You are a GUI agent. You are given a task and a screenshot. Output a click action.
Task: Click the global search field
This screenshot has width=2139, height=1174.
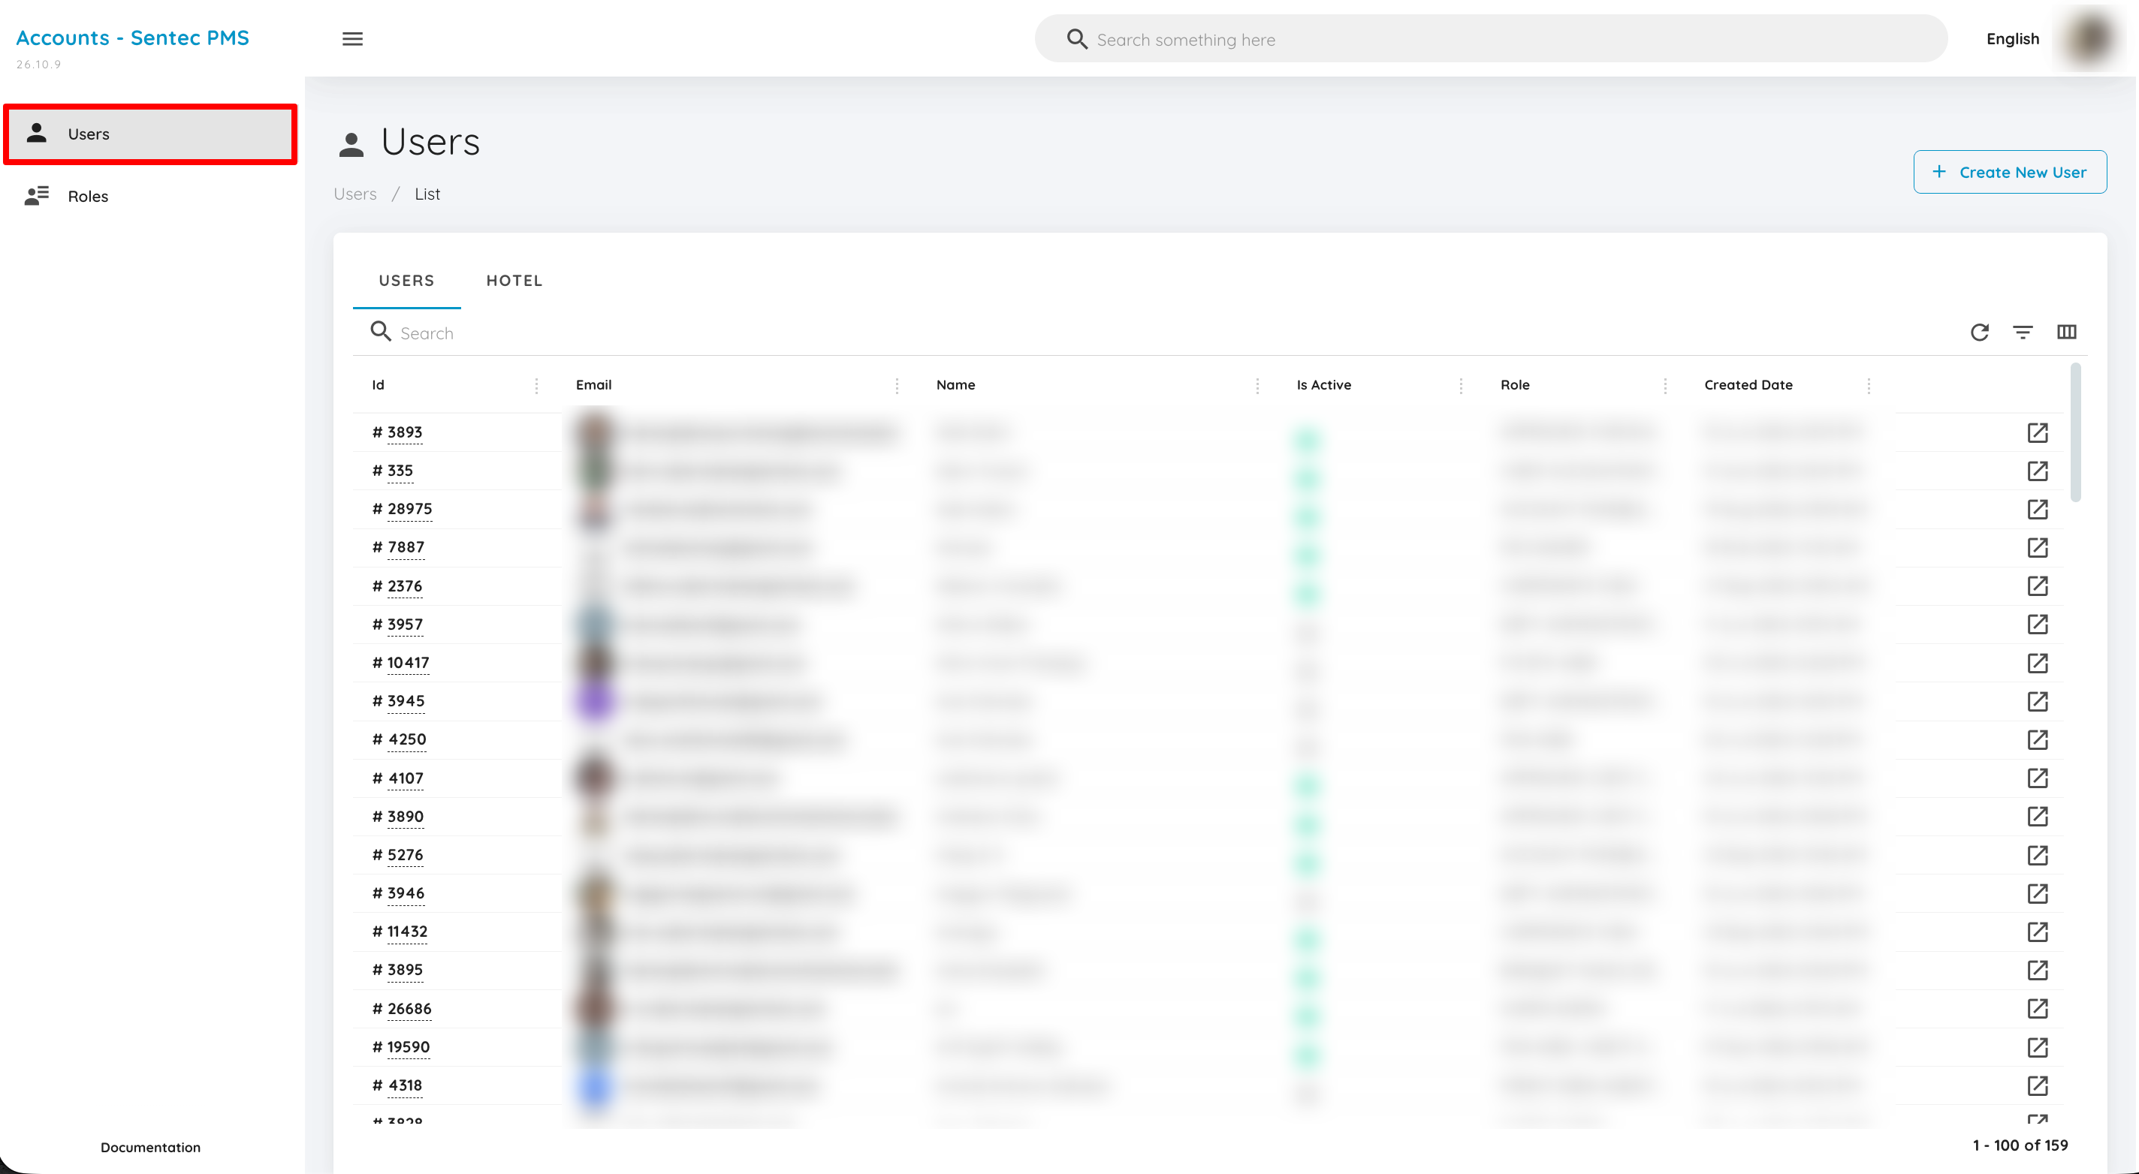[x=1491, y=39]
